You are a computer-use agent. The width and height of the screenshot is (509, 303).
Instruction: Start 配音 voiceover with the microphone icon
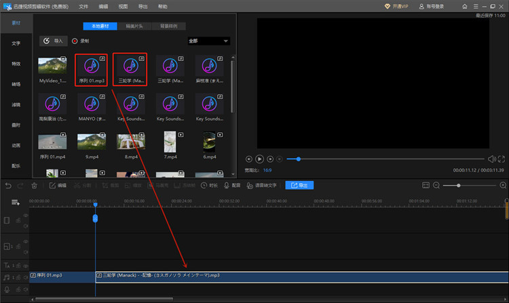coord(232,185)
